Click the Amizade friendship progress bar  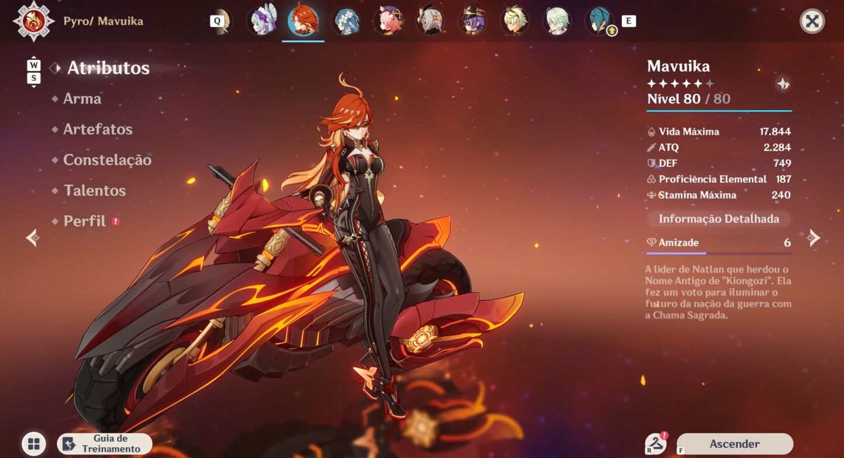[x=719, y=254]
